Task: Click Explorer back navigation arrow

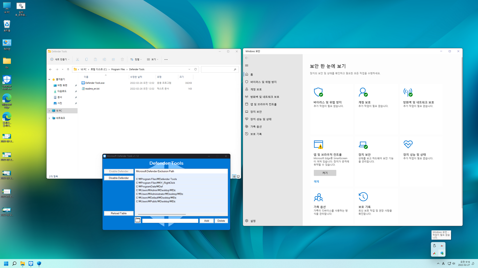Action: (x=50, y=69)
